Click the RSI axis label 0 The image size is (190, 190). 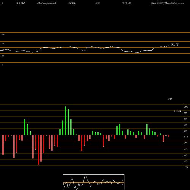2,65
